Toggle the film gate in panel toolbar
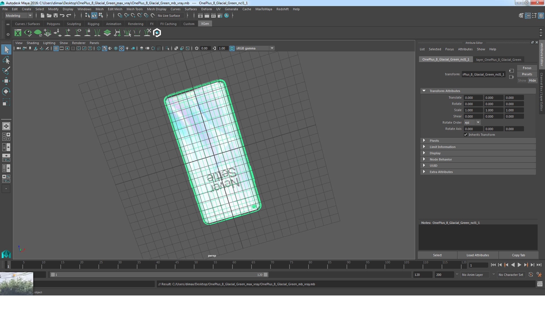The height and width of the screenshot is (329, 545). (62, 48)
